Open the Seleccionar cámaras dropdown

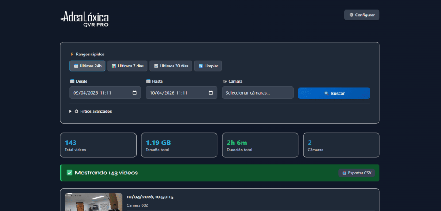[258, 93]
